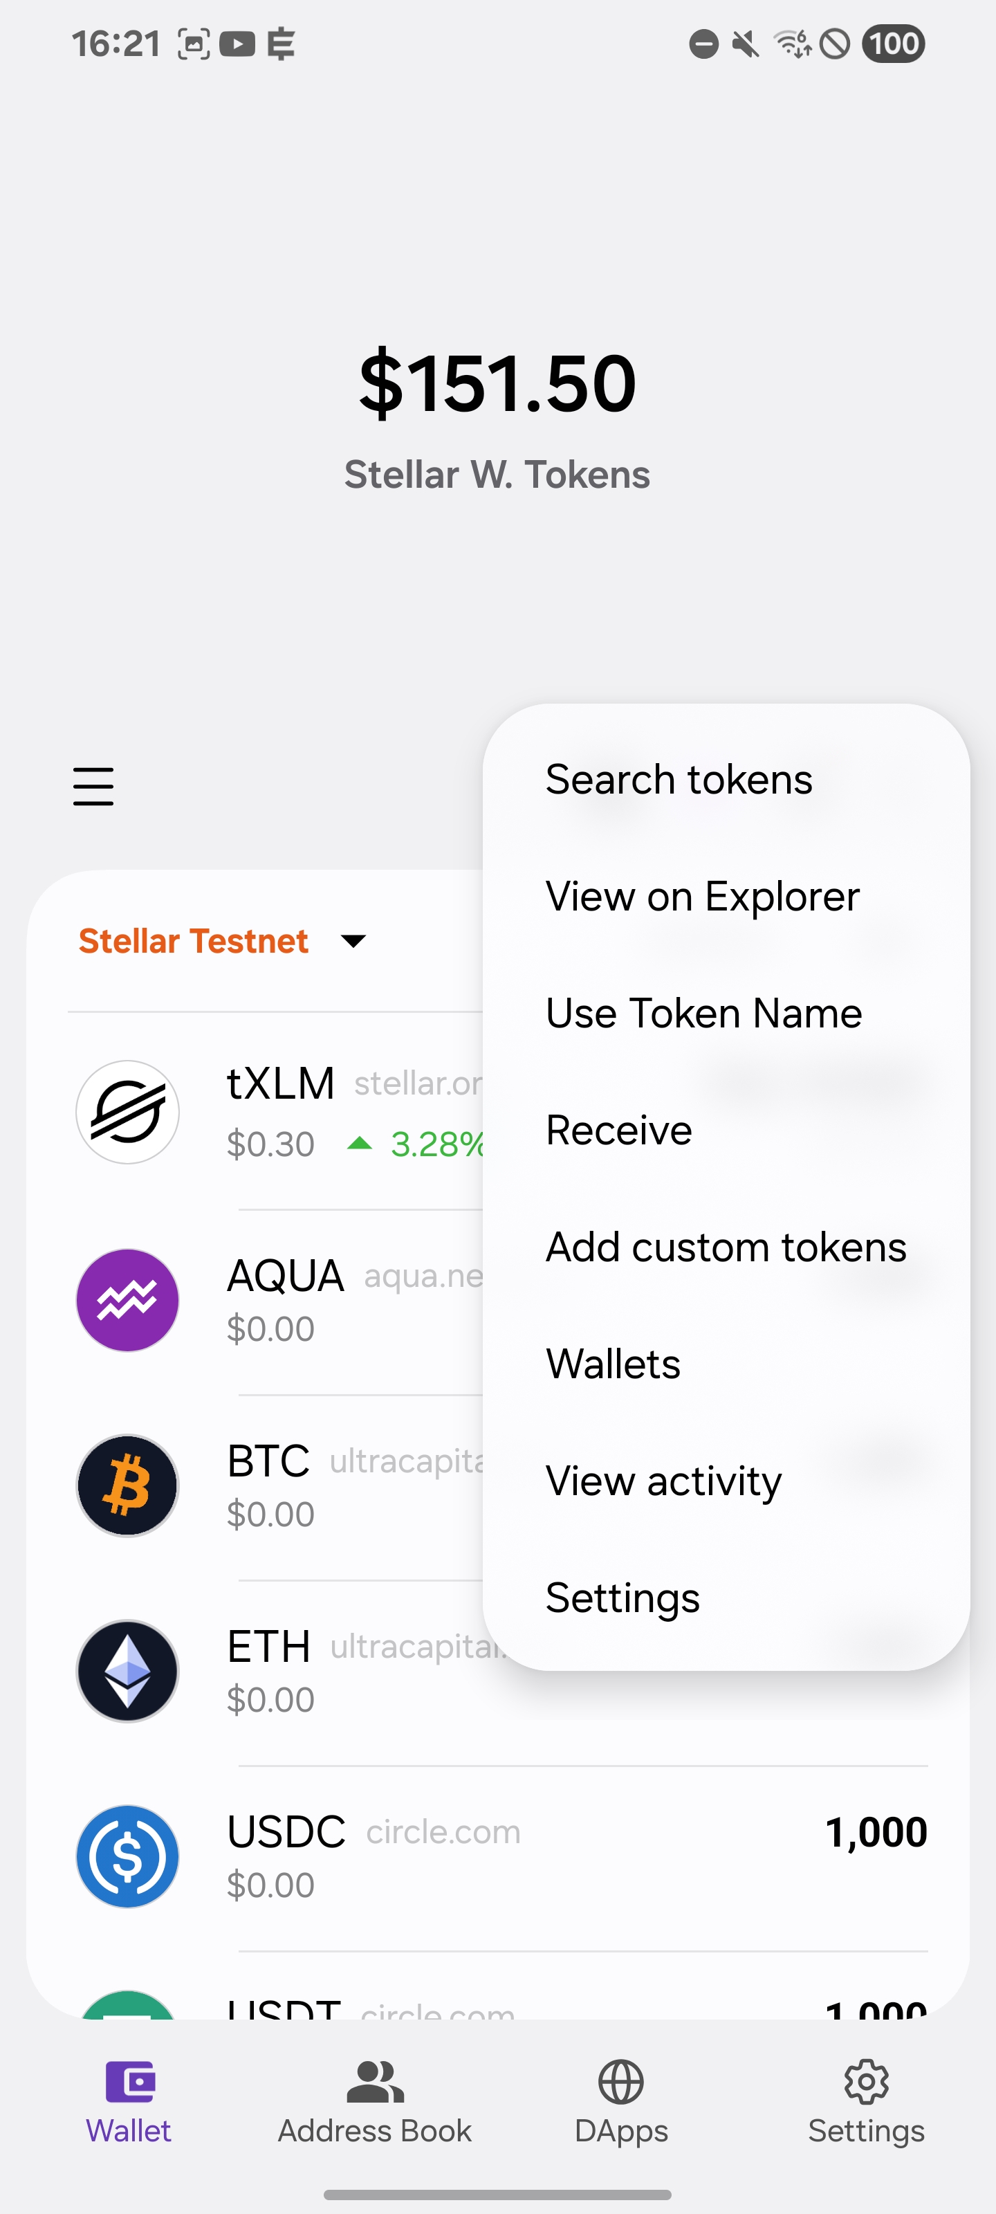996x2214 pixels.
Task: Open Wallets from the popup menu
Action: [x=613, y=1364]
